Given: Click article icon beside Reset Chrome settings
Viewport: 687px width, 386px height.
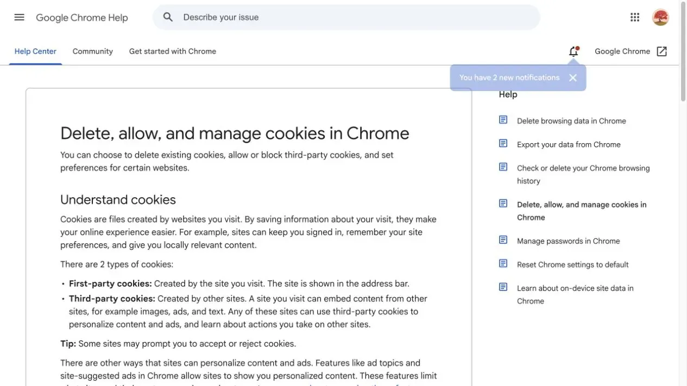Looking at the screenshot, I should pos(503,263).
